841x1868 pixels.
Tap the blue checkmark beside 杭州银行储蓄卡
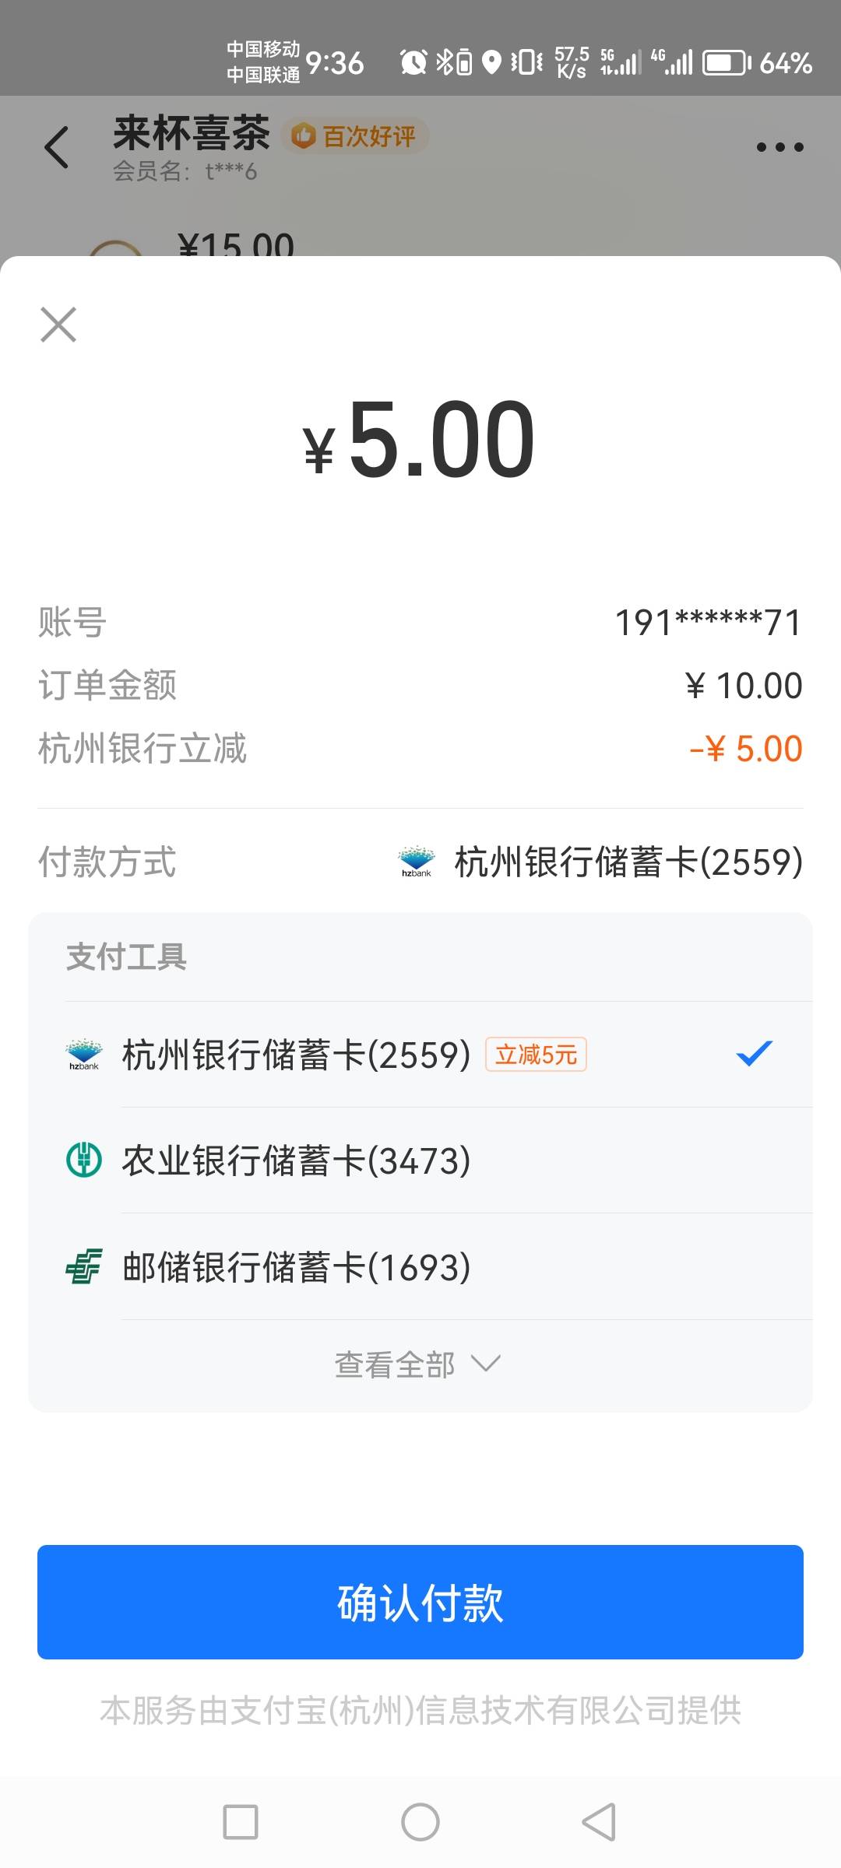click(754, 1054)
